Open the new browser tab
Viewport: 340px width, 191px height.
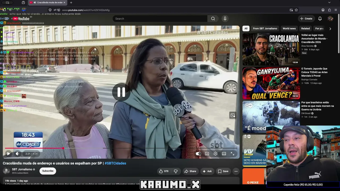[71, 2]
